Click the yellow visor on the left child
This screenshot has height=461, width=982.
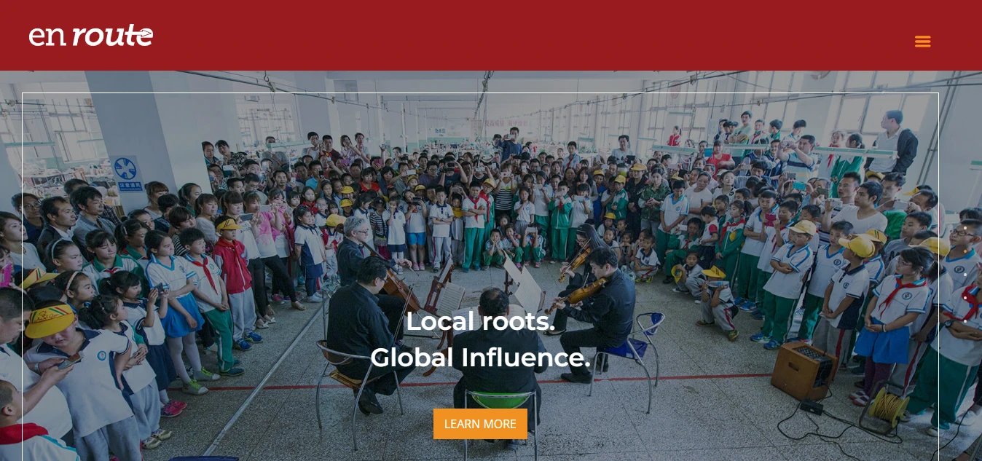tap(50, 321)
